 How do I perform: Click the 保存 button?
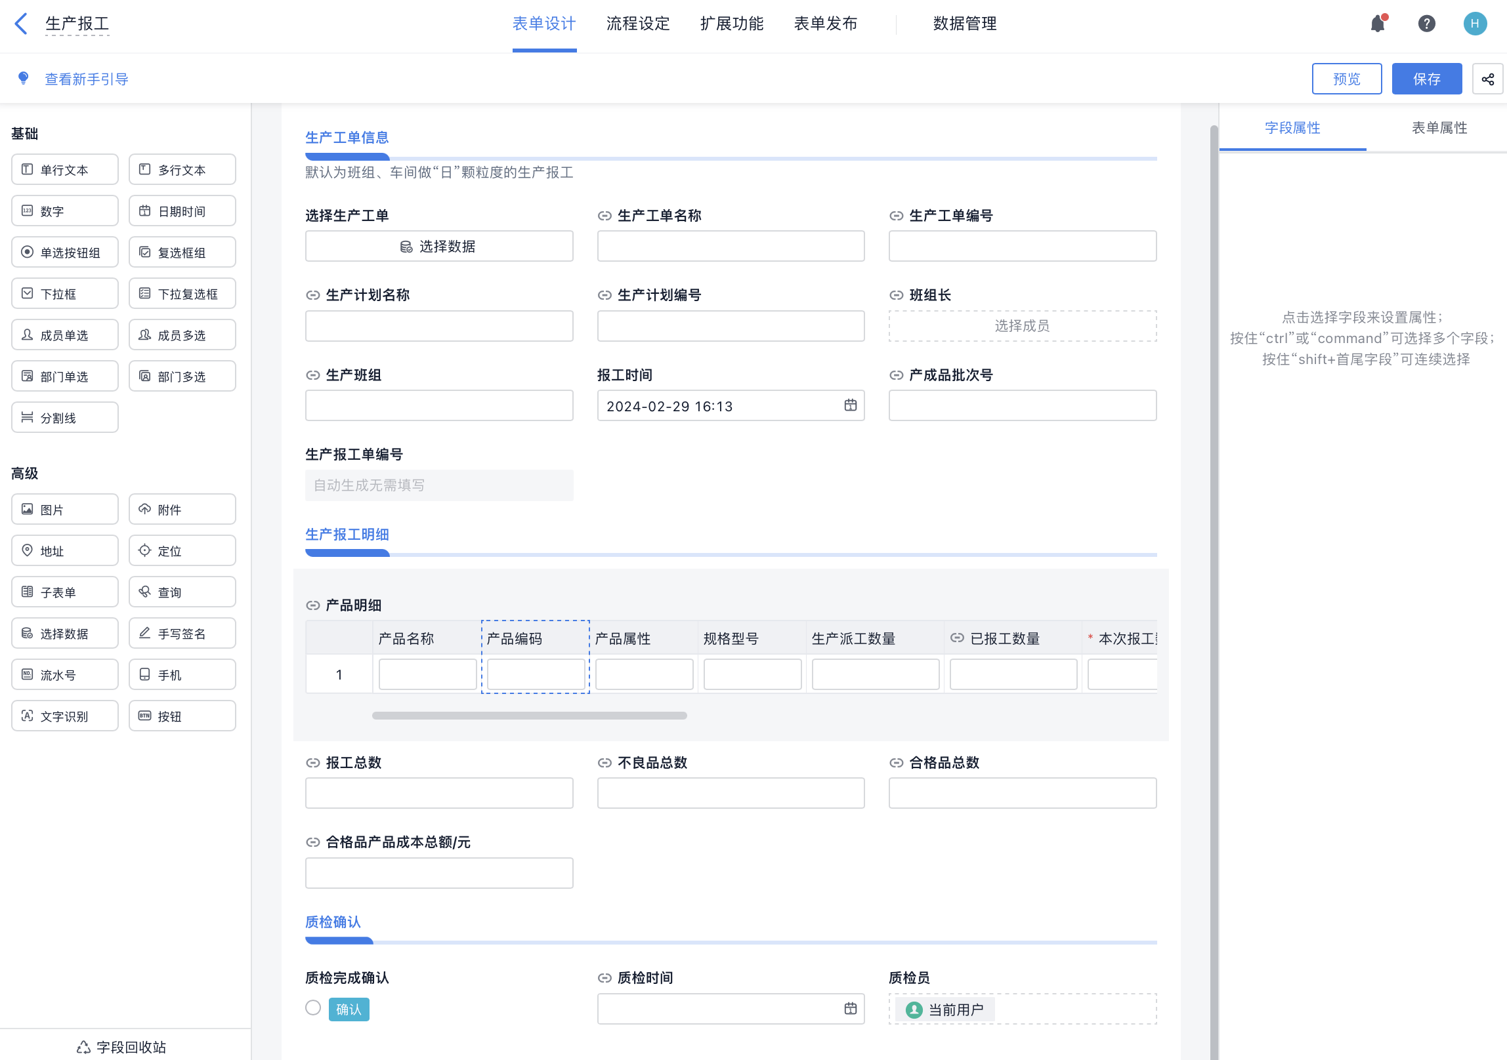click(1426, 78)
